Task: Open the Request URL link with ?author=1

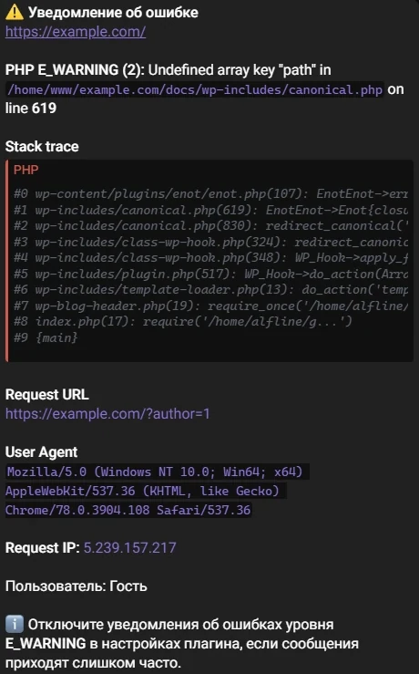Action: click(107, 413)
